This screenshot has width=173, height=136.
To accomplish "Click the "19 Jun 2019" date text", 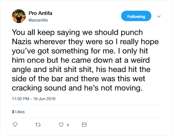I will click(45, 99).
